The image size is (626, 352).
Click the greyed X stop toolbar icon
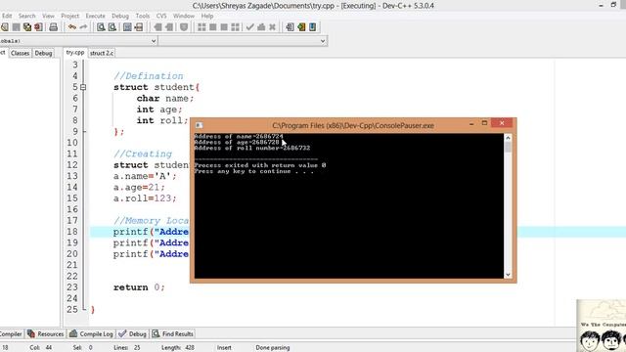coord(272,27)
